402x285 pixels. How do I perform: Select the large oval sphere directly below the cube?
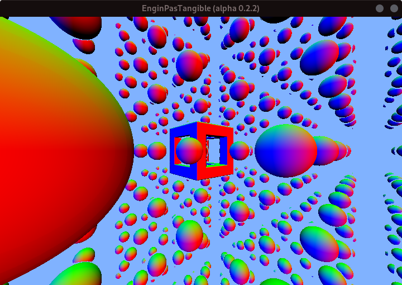189,236
